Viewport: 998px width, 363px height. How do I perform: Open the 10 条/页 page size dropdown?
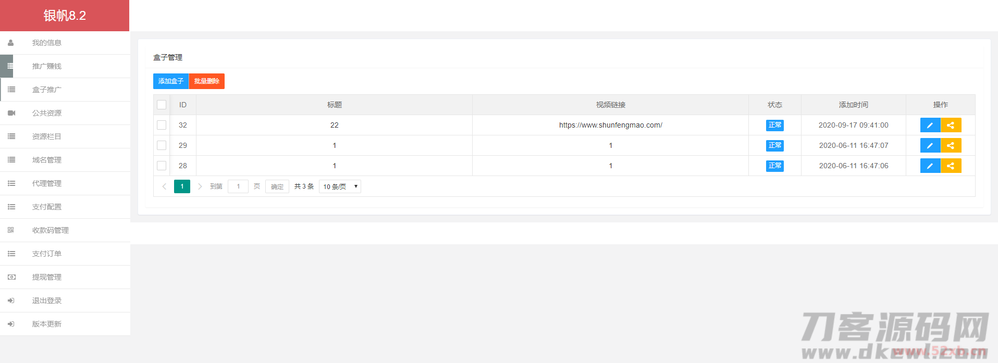pyautogui.click(x=340, y=186)
